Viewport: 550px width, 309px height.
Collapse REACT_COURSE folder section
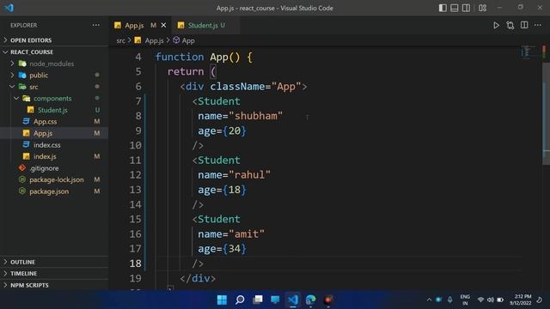click(x=32, y=51)
